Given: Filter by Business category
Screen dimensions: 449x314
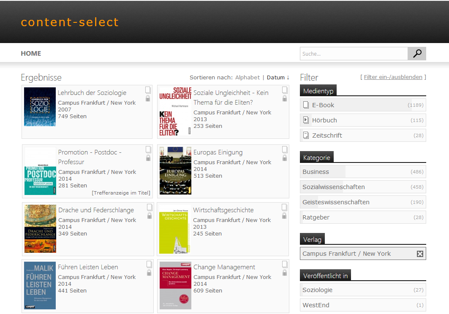Looking at the screenshot, I should click(316, 172).
